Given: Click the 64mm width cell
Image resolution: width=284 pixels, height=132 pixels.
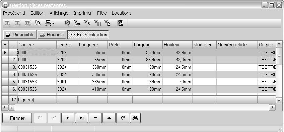Looking at the screenshot, I should (x=148, y=82).
